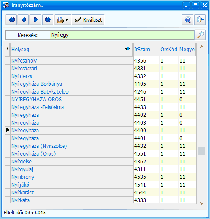Sort by the Helység column header

click(71, 49)
